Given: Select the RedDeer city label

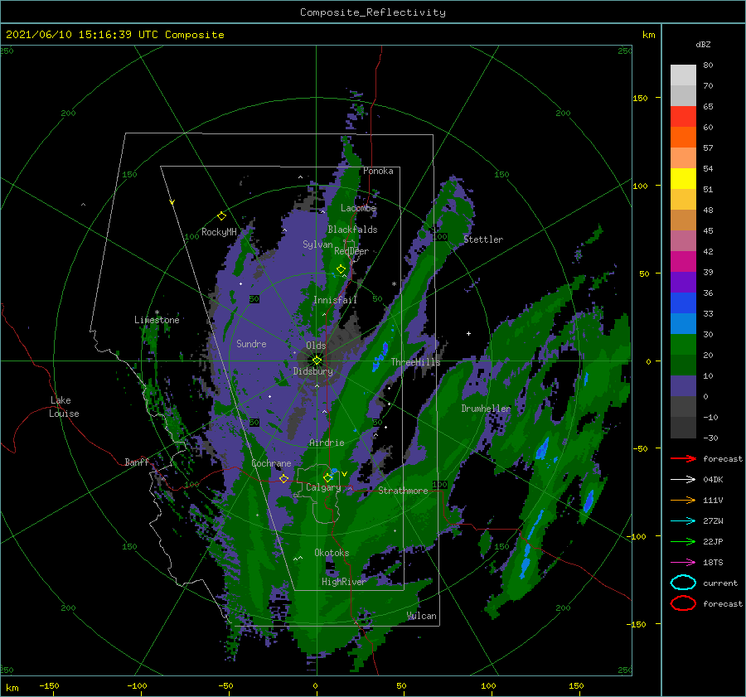Looking at the screenshot, I should 351,251.
